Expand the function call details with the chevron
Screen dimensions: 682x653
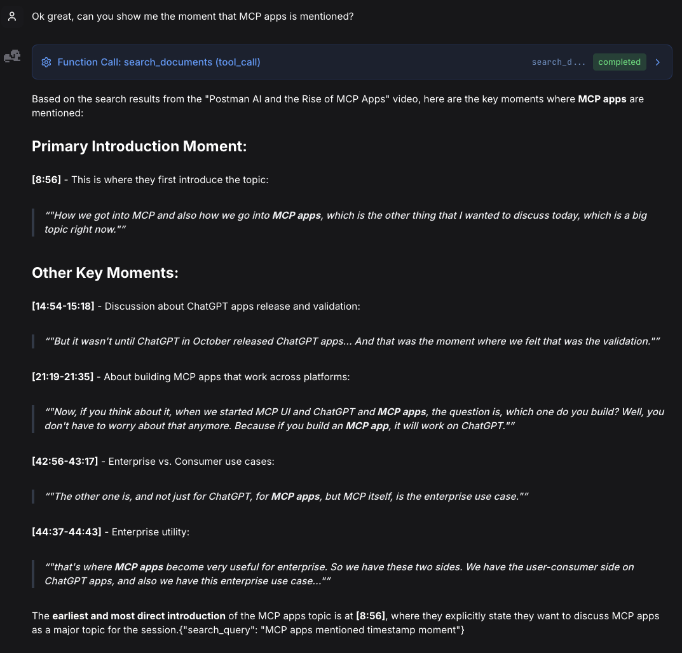pyautogui.click(x=658, y=62)
